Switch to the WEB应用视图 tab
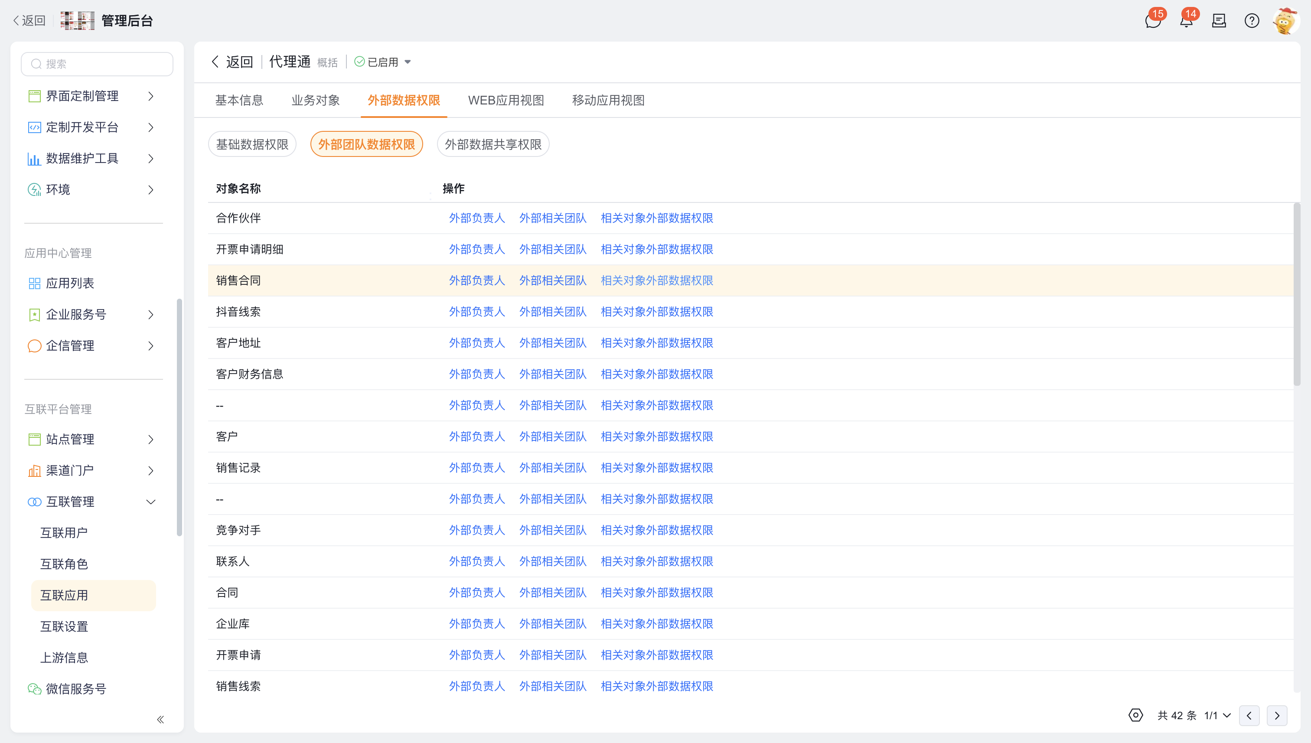The width and height of the screenshot is (1311, 743). pyautogui.click(x=506, y=100)
